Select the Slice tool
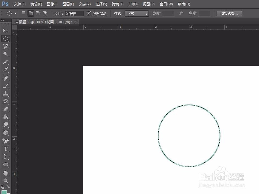 coord(6,62)
